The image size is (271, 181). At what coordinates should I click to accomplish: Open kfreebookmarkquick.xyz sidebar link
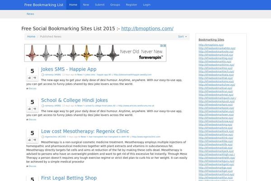point(217,98)
